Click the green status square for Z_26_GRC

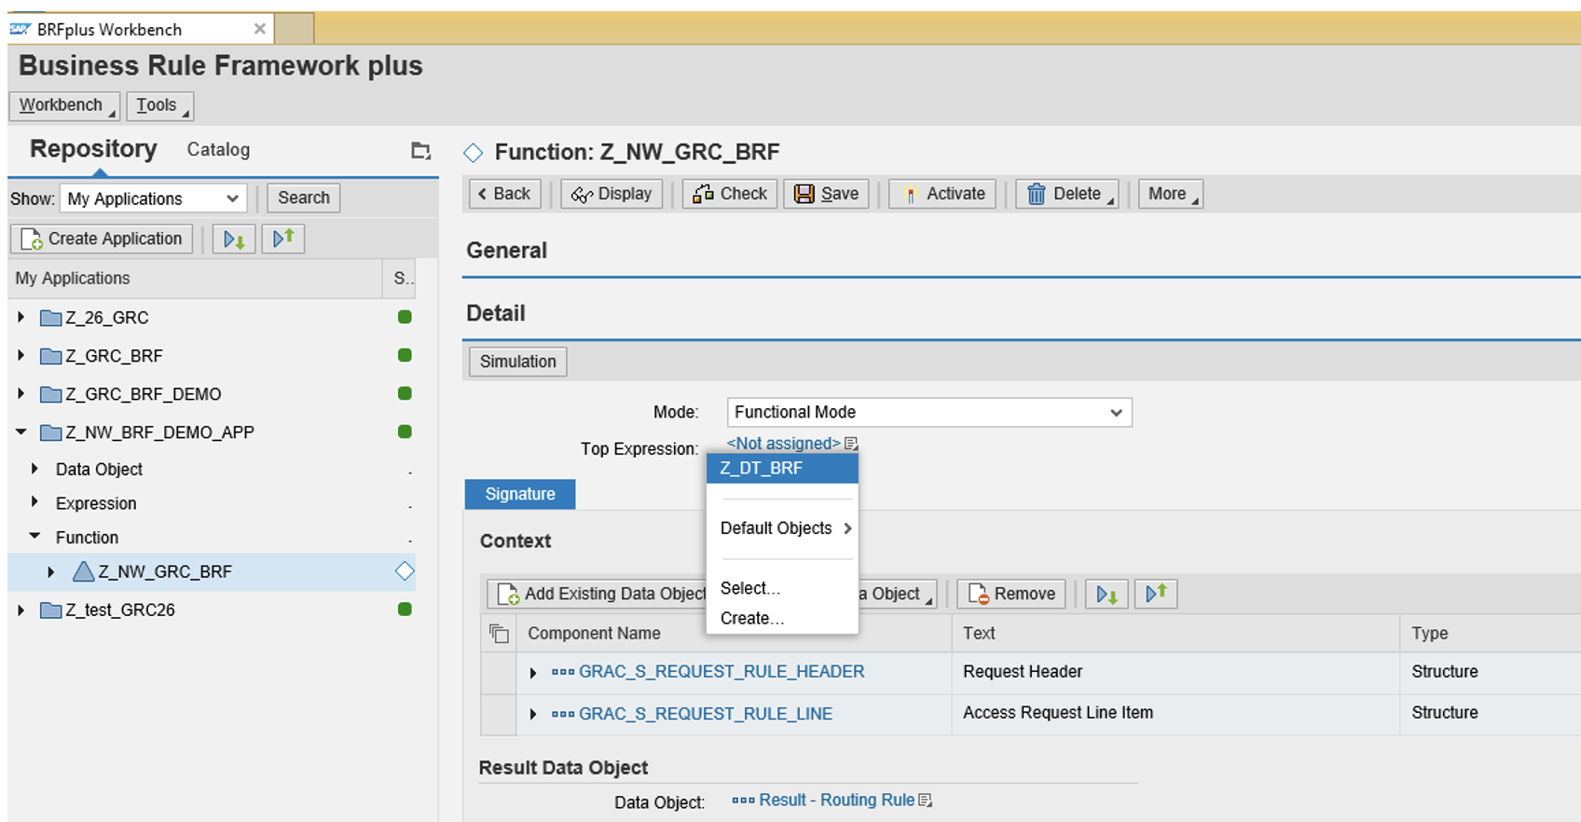405,317
